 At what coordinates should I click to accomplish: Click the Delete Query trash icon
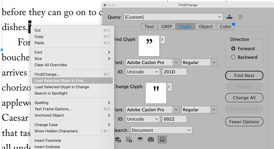(x=241, y=17)
